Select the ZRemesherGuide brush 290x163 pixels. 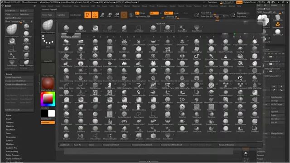153,136
